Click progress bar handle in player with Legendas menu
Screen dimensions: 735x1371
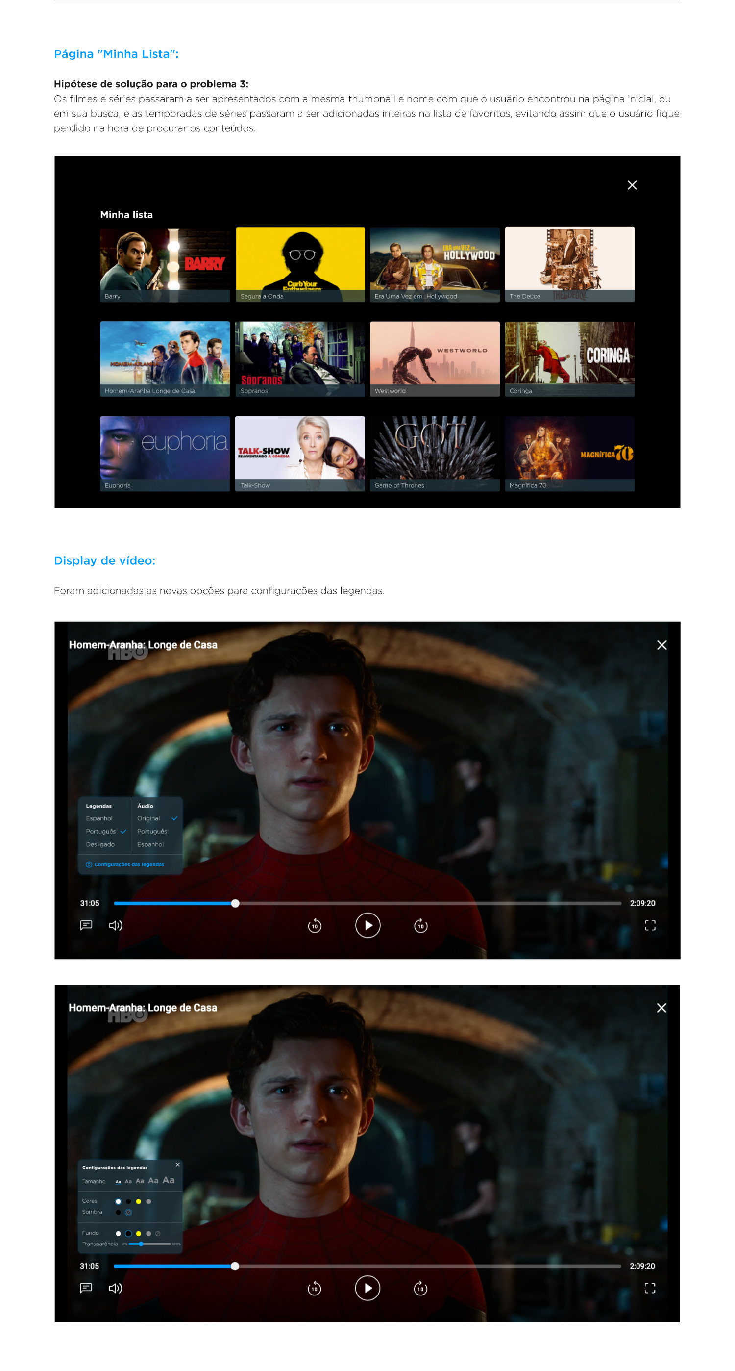coord(235,903)
